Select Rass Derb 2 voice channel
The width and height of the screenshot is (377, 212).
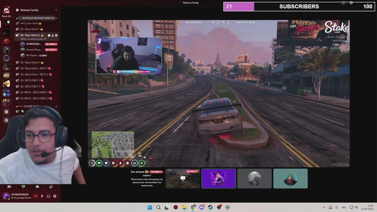[x=32, y=35]
